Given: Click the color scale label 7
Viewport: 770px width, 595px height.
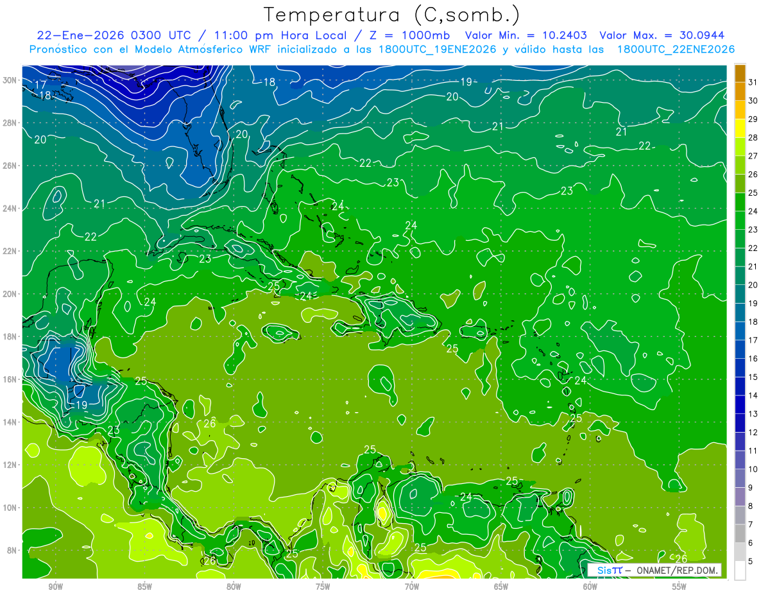Looking at the screenshot, I should (x=751, y=524).
